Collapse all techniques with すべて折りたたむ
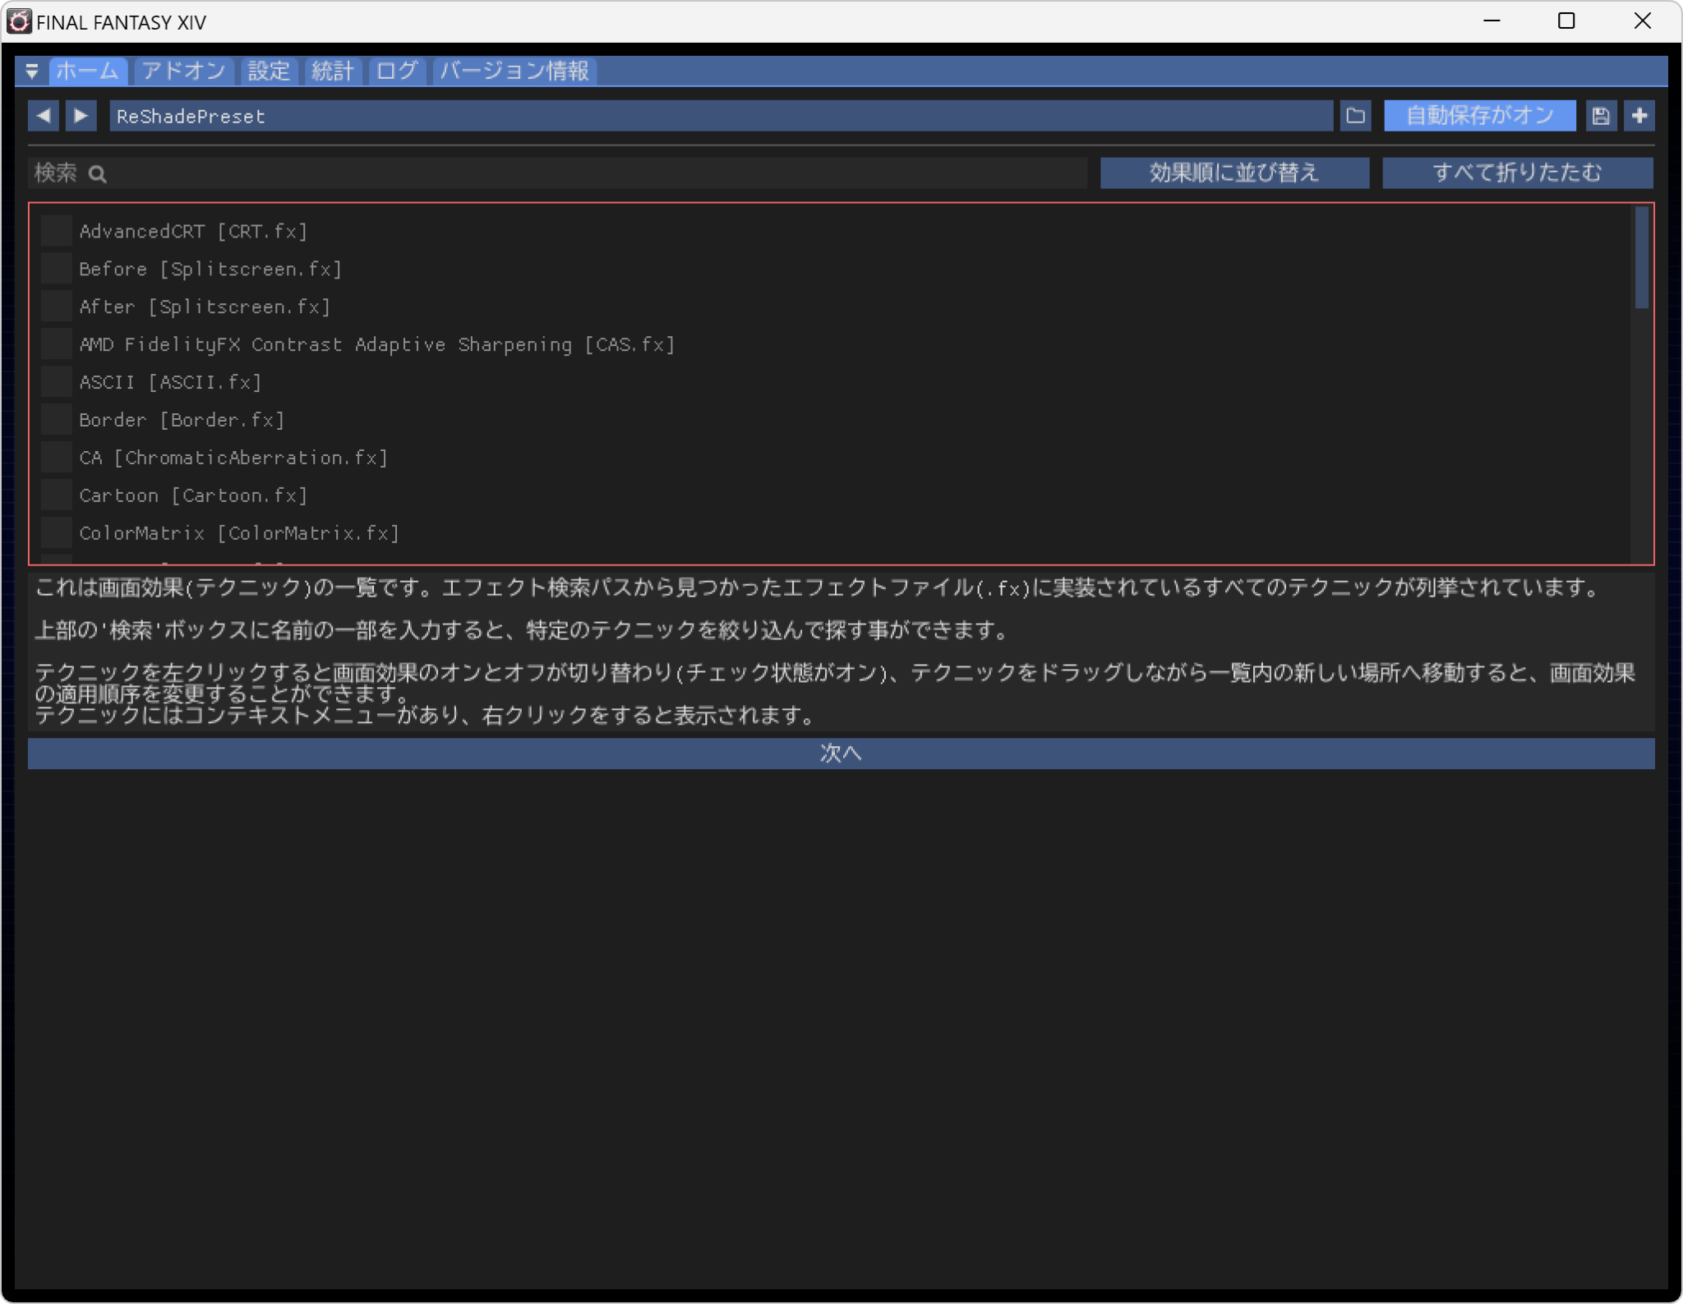The width and height of the screenshot is (1683, 1304). 1517,172
